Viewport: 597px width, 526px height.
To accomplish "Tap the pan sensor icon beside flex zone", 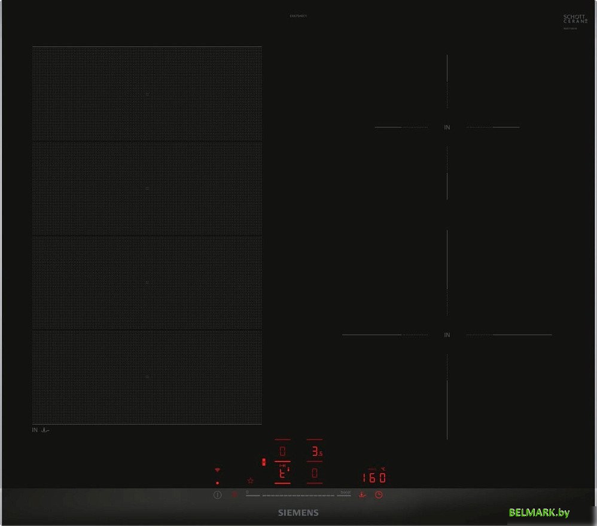I will [45, 430].
